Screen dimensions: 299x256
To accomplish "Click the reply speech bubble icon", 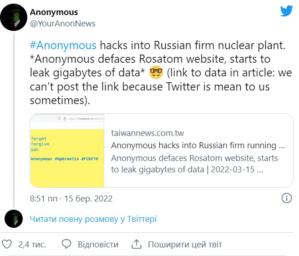I will pos(66,244).
